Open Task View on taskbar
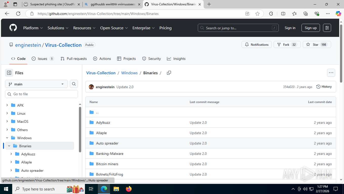 click(91, 189)
